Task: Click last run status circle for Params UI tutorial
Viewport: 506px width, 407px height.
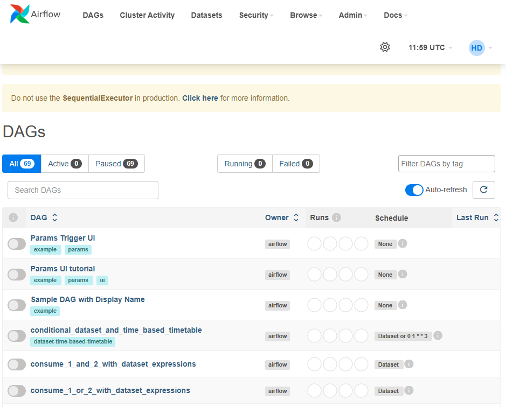Action: click(362, 274)
